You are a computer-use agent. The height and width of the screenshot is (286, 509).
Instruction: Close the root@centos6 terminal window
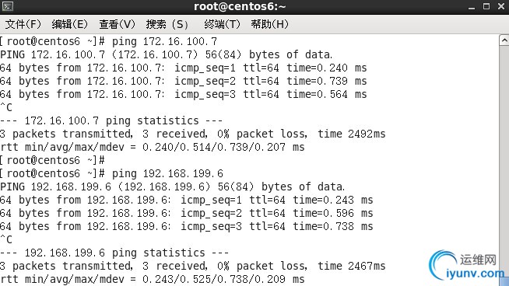click(501, 6)
